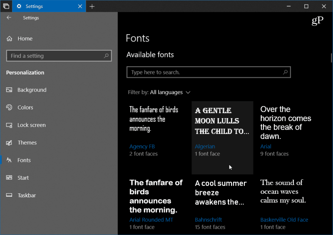This screenshot has height=235, width=333.
Task: Click '15 font faces' text under Bahnschrift
Action: [210, 227]
